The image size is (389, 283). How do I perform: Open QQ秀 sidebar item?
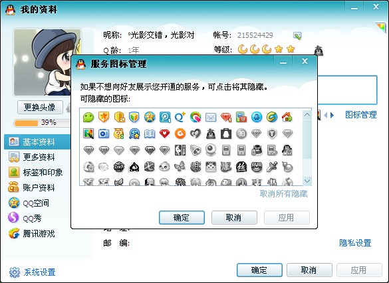click(37, 219)
